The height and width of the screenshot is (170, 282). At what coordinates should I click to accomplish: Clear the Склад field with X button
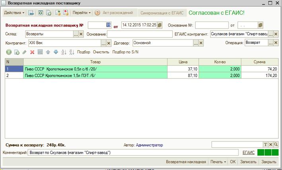click(x=81, y=34)
